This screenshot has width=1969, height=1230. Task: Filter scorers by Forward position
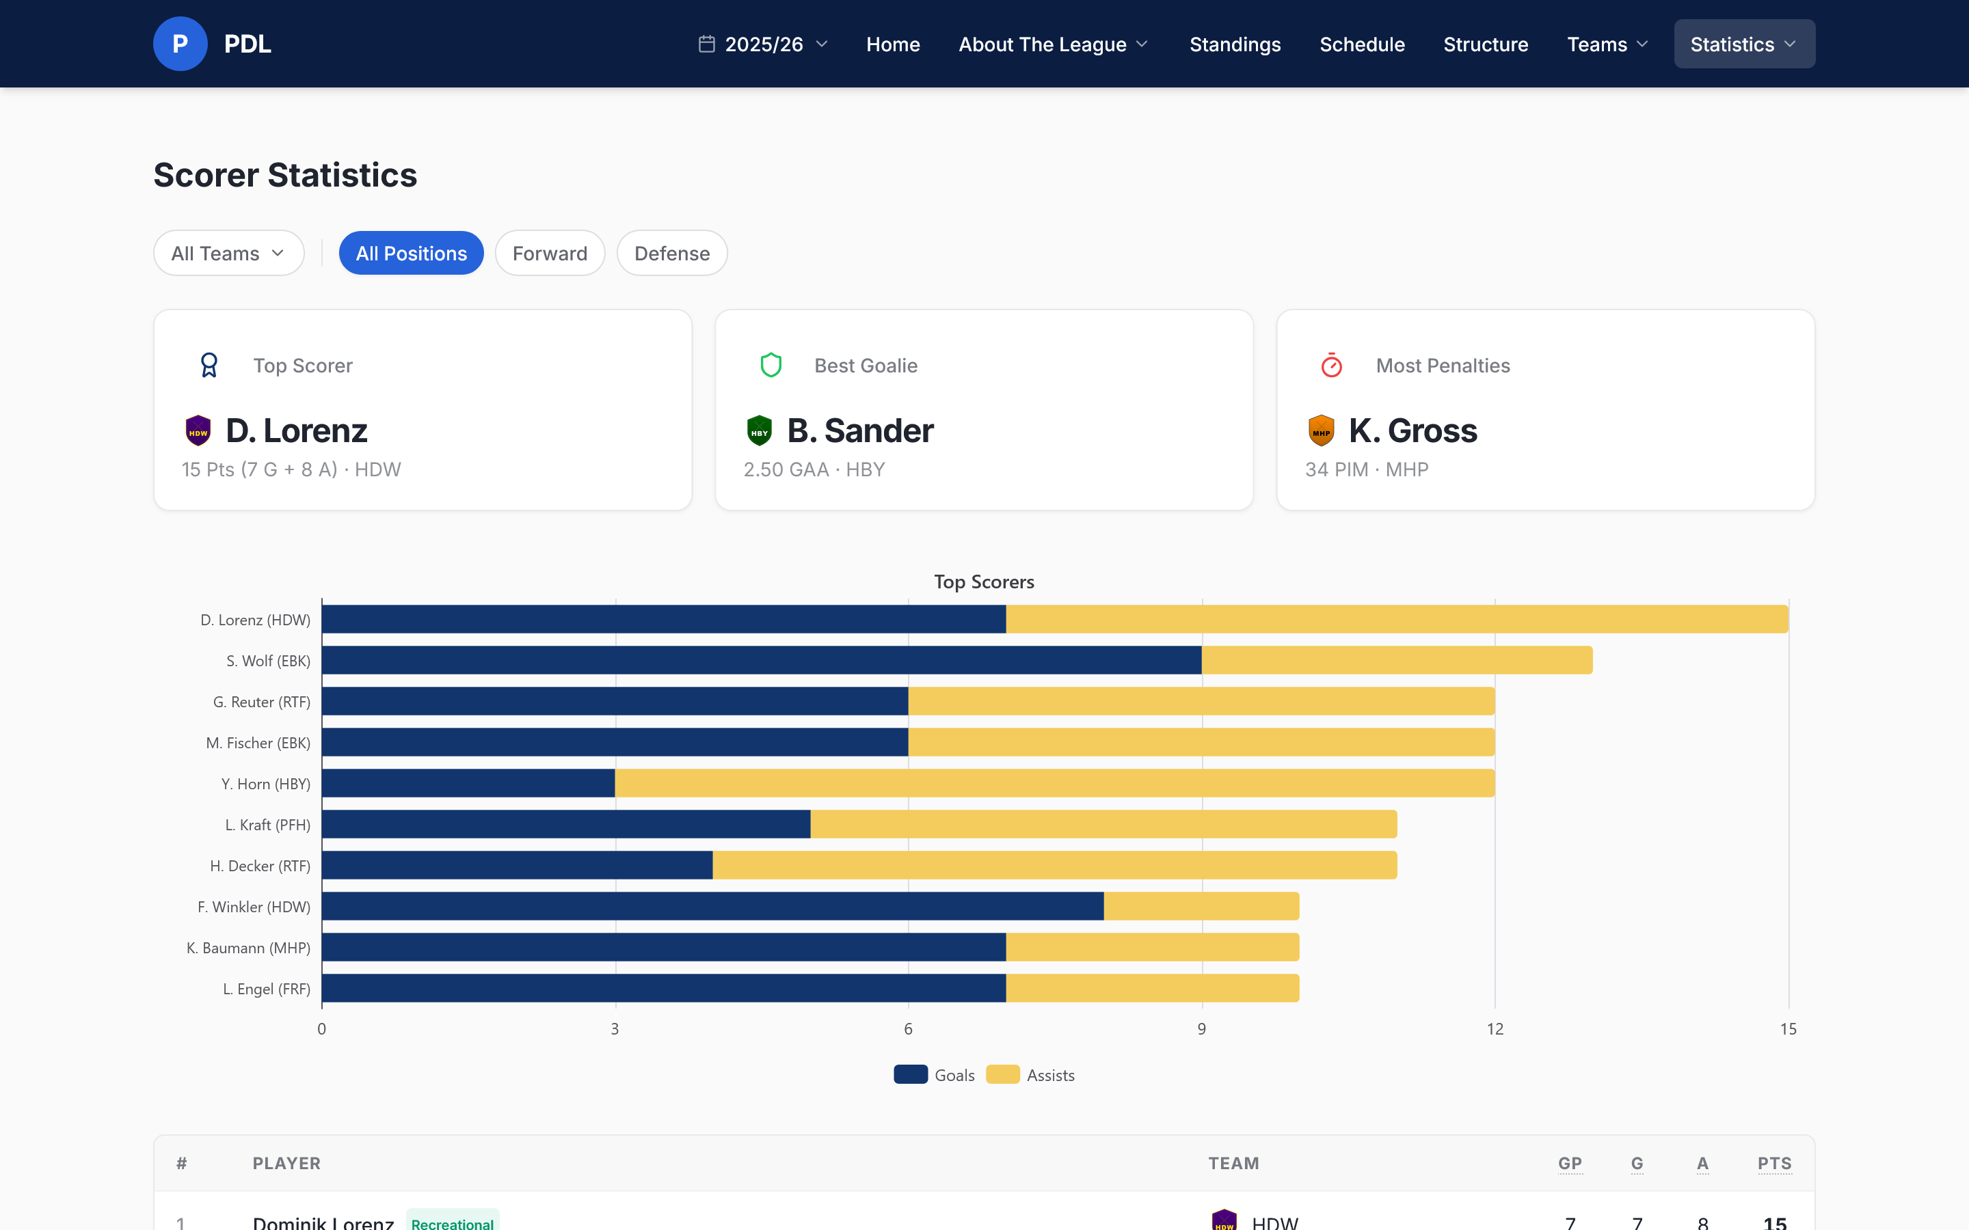(549, 253)
